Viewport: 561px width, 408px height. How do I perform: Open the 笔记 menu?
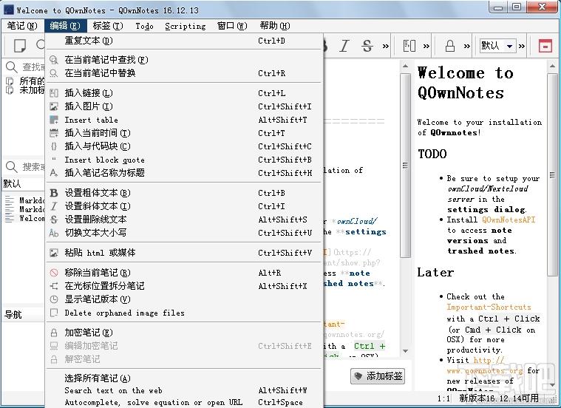pyautogui.click(x=22, y=26)
